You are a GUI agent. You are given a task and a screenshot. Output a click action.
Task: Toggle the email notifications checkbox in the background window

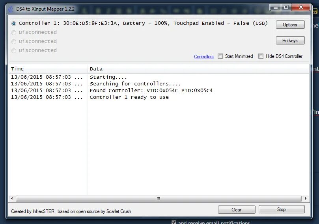pos(174,222)
